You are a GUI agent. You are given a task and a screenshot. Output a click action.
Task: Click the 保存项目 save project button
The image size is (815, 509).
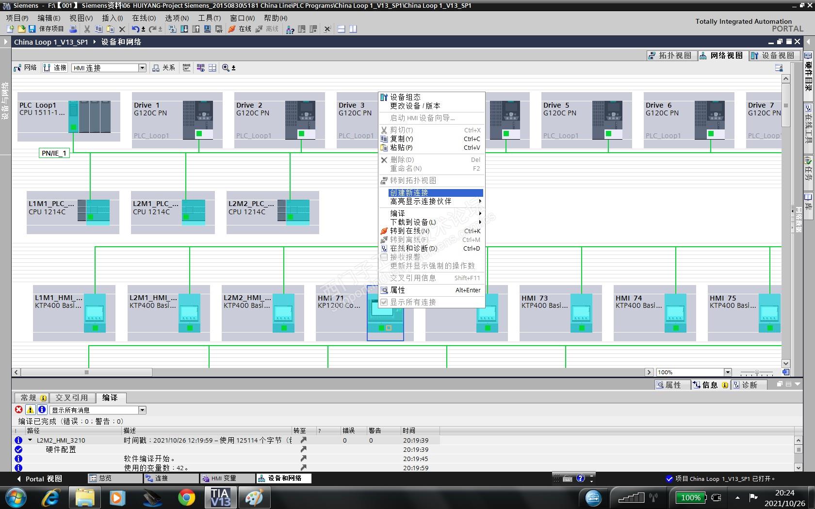tap(47, 29)
